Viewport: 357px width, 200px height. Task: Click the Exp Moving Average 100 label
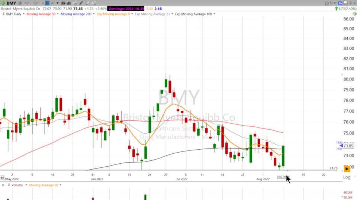click(x=193, y=14)
